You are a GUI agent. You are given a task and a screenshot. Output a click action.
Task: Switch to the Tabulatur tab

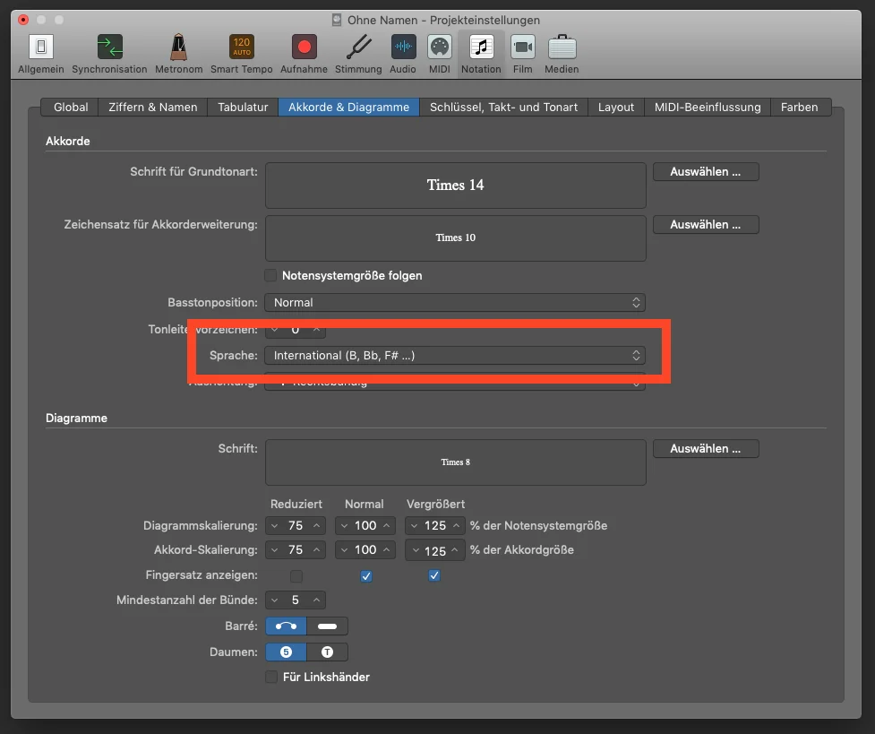(x=243, y=108)
